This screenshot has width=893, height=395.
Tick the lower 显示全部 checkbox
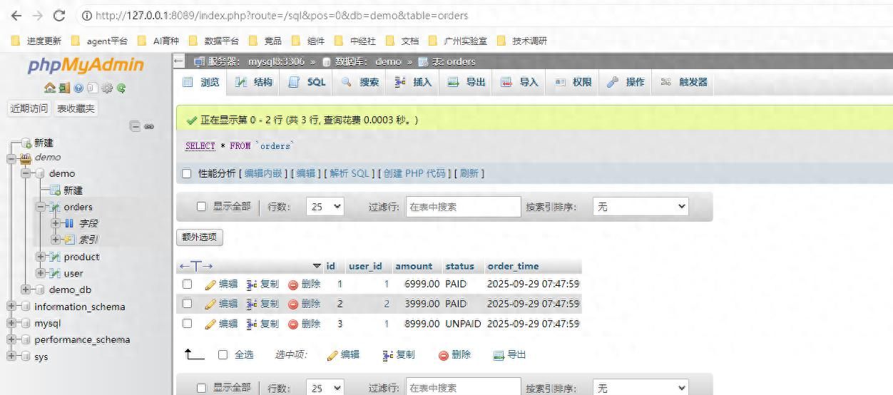point(201,388)
